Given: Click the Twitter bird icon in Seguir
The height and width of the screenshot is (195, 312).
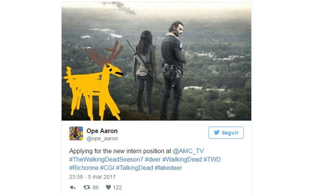Looking at the screenshot, I should tap(217, 132).
